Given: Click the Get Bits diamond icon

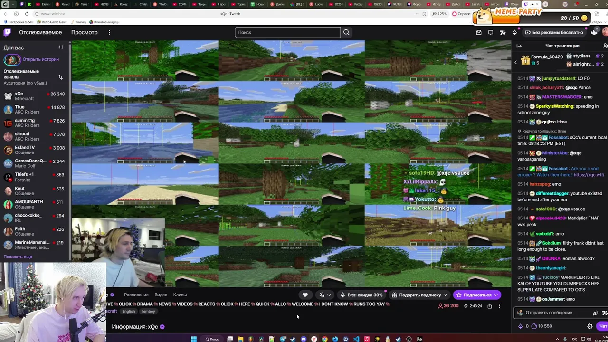Looking at the screenshot, I should point(514,32).
